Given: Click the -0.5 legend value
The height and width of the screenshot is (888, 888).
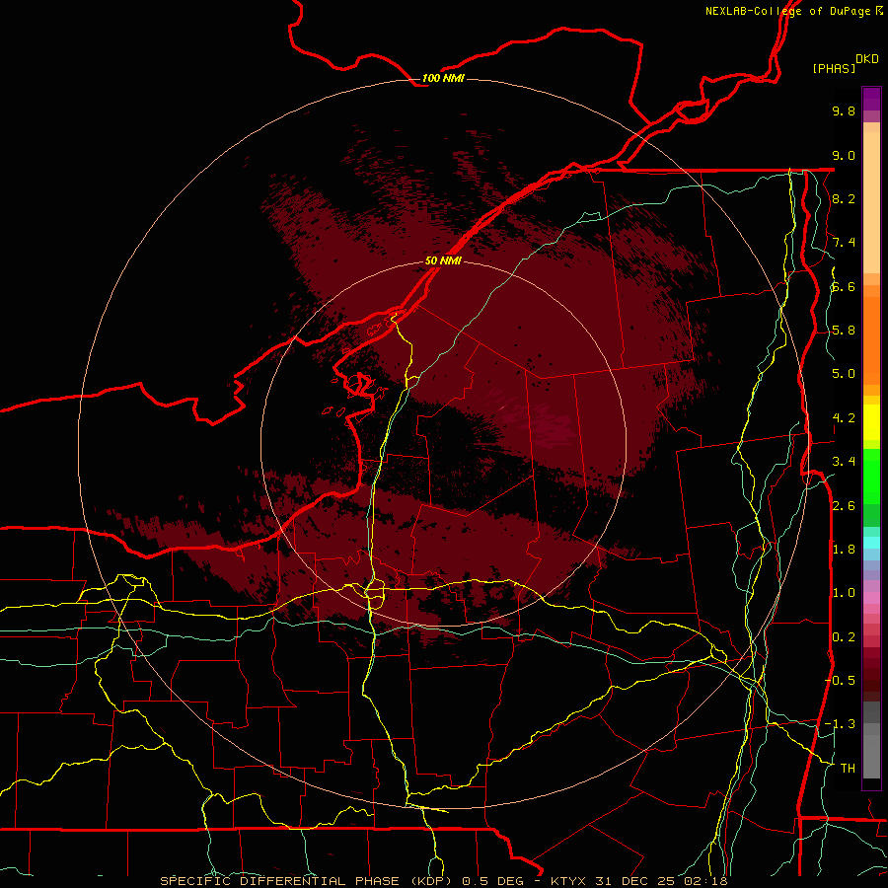Looking at the screenshot, I should [840, 681].
